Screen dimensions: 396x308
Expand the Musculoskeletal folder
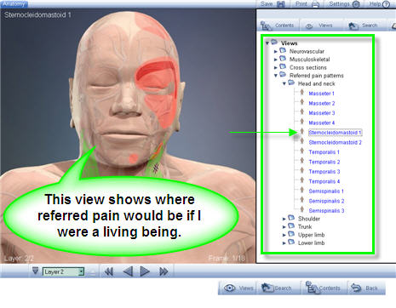click(x=275, y=60)
